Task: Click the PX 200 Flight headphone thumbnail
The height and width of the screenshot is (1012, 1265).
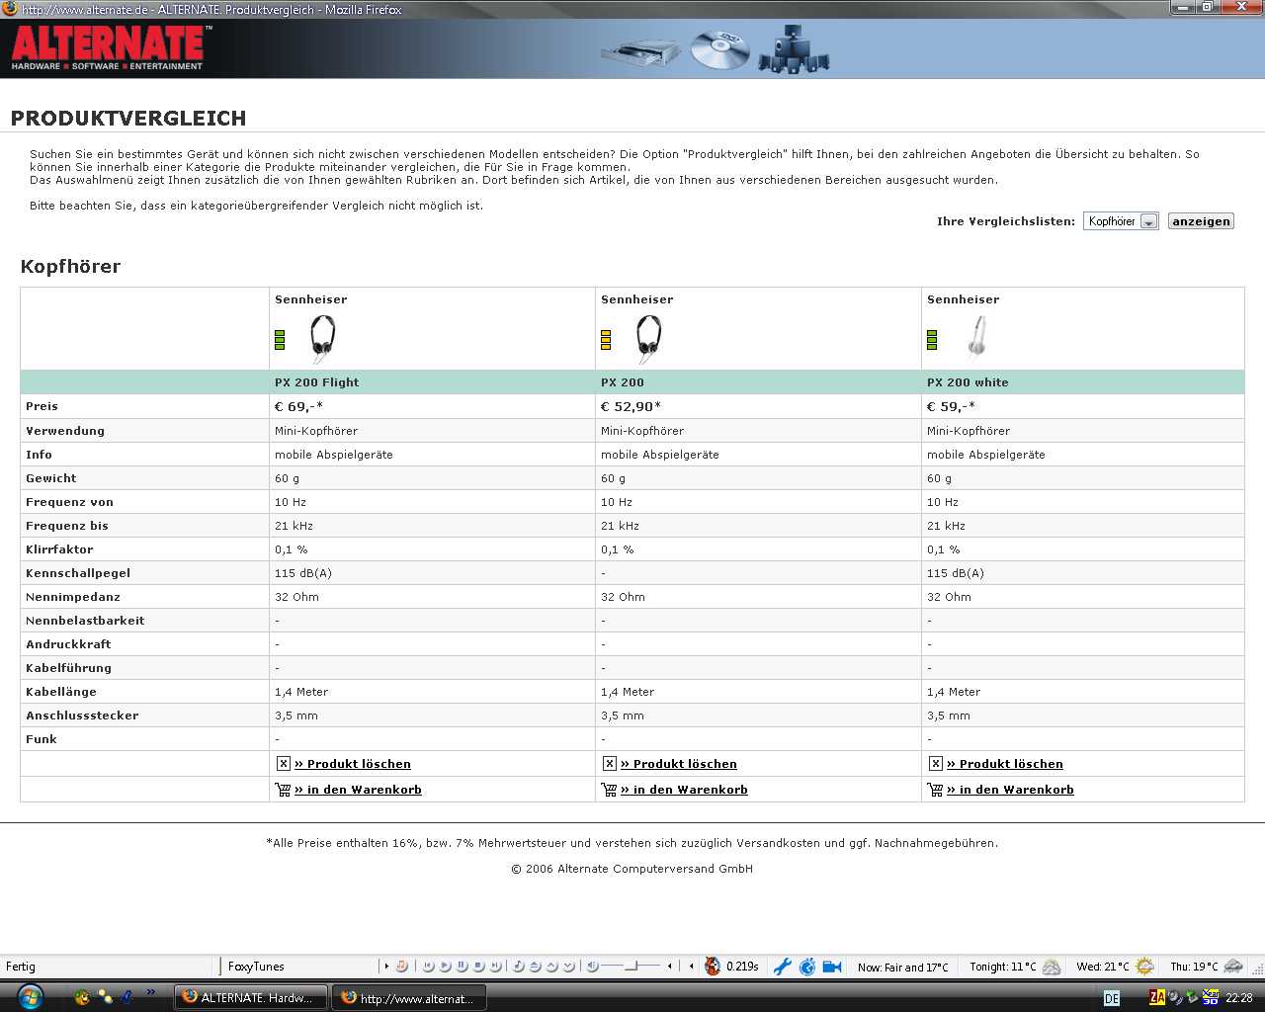Action: click(323, 339)
